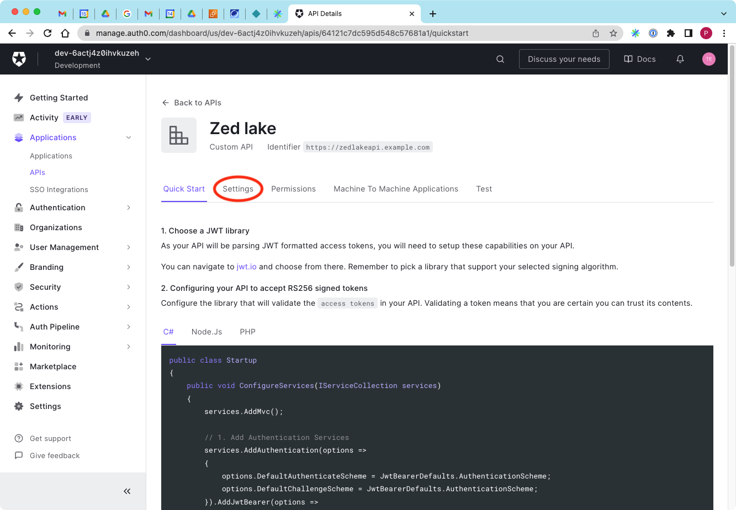
Task: Click the Chrome menu three-dots icon
Action: [x=724, y=33]
